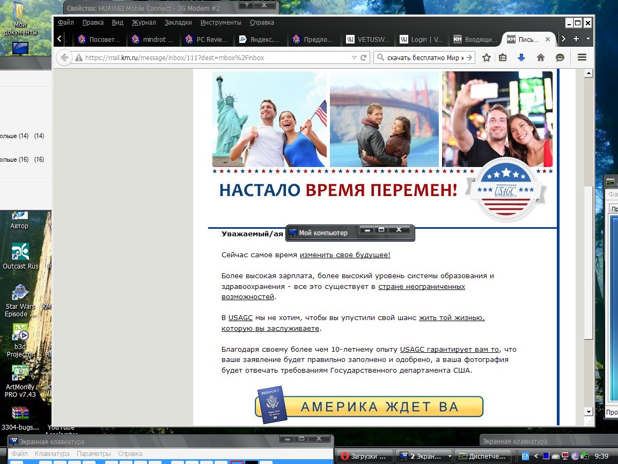Click in the search field with 'скачать бесплатно'
This screenshot has height=464, width=618.
(x=424, y=57)
